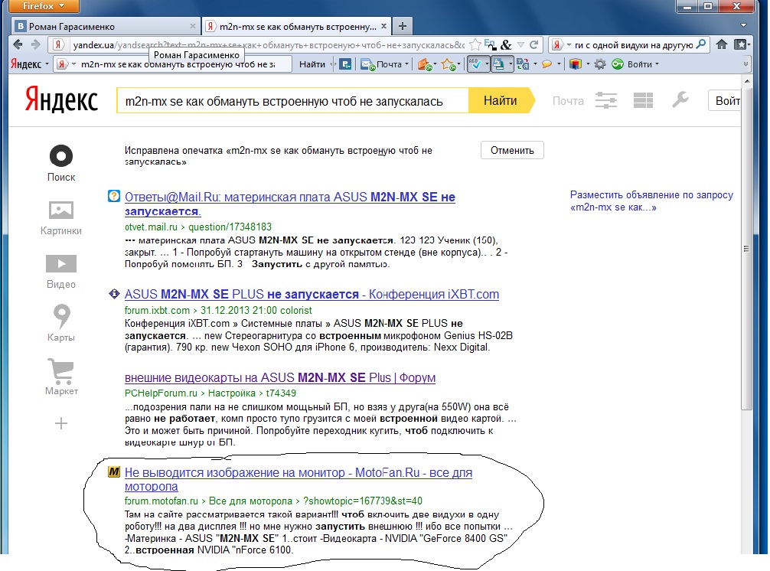The width and height of the screenshot is (770, 571).
Task: Click the star favorites icon on Yandex bar
Action: coord(449,64)
